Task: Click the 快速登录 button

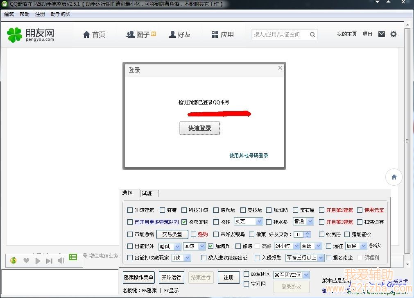Action: click(x=200, y=128)
